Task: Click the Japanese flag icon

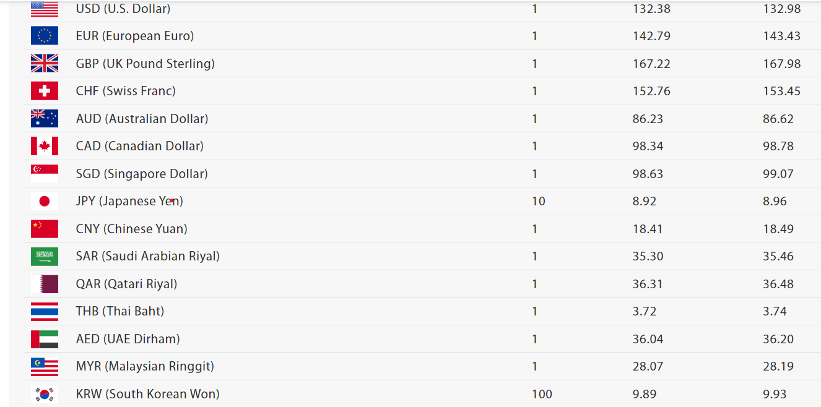Action: (x=45, y=201)
